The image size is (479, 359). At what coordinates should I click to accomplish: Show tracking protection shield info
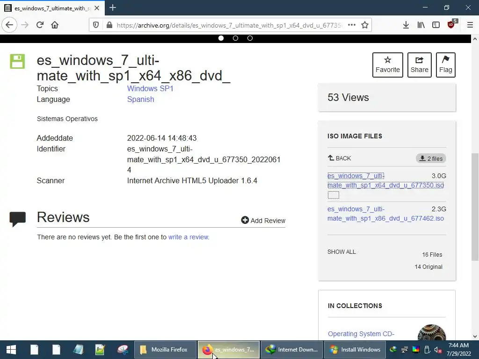(96, 25)
